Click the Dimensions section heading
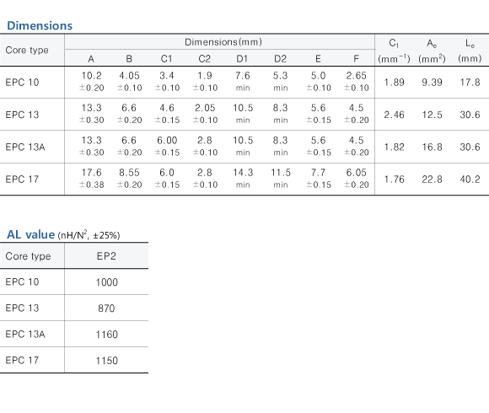The image size is (489, 413). click(40, 25)
